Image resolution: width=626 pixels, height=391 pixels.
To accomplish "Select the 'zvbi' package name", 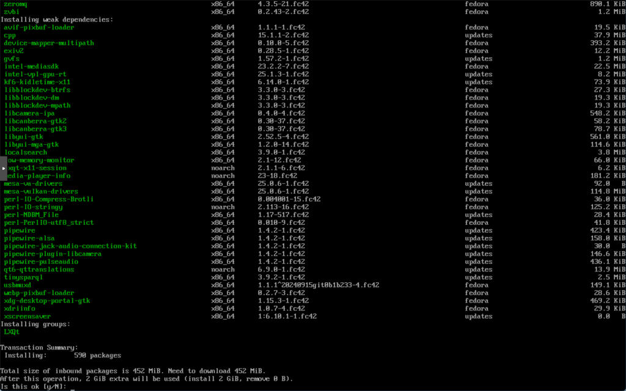I will pyautogui.click(x=12, y=12).
